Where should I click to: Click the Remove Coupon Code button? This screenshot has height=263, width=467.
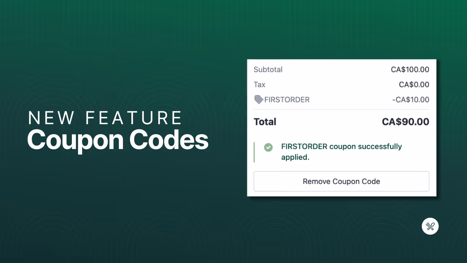coord(341,181)
